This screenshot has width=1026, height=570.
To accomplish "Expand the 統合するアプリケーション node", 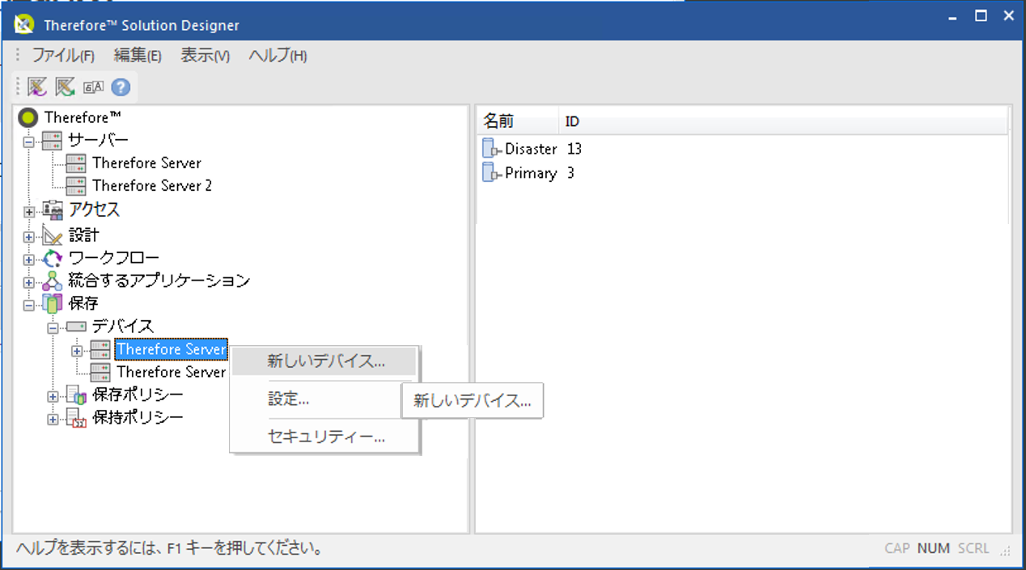I will [x=29, y=283].
